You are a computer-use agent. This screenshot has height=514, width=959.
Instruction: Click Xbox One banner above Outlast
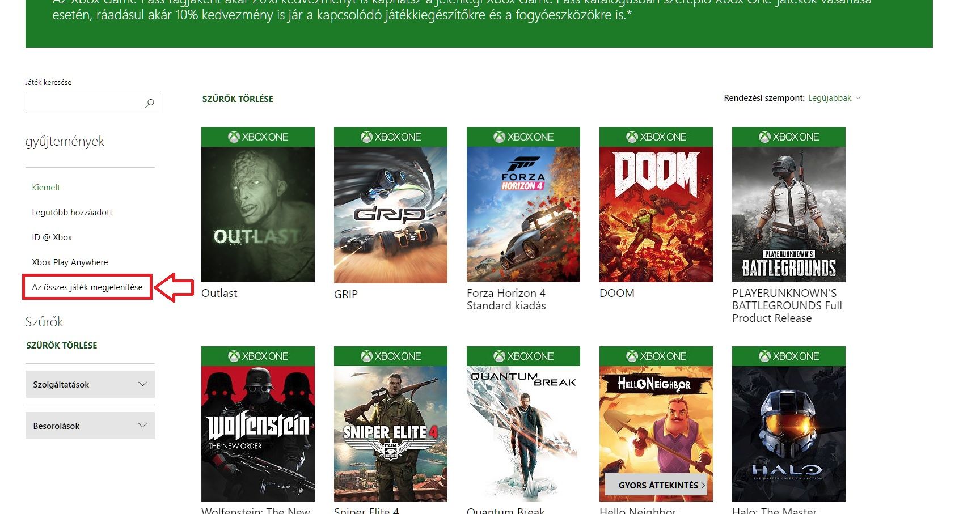pos(258,137)
